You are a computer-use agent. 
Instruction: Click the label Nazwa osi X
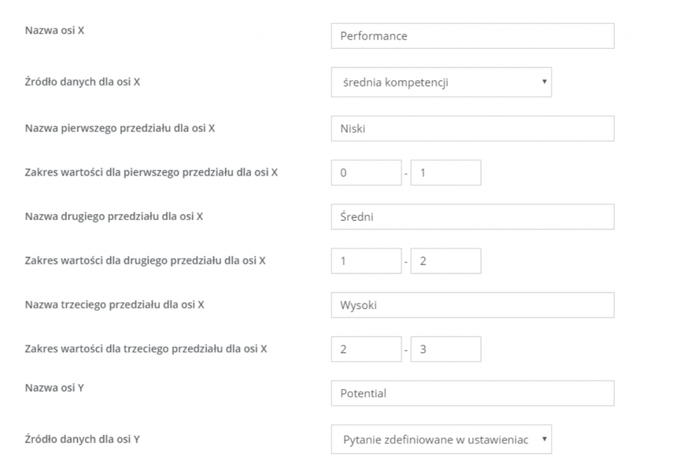point(54,30)
